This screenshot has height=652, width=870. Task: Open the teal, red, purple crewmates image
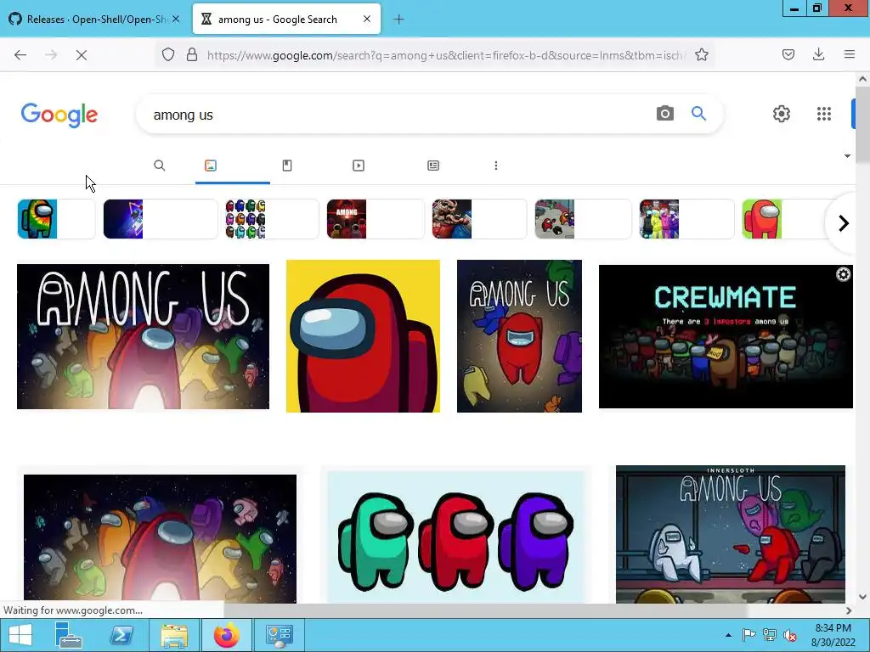pos(455,537)
